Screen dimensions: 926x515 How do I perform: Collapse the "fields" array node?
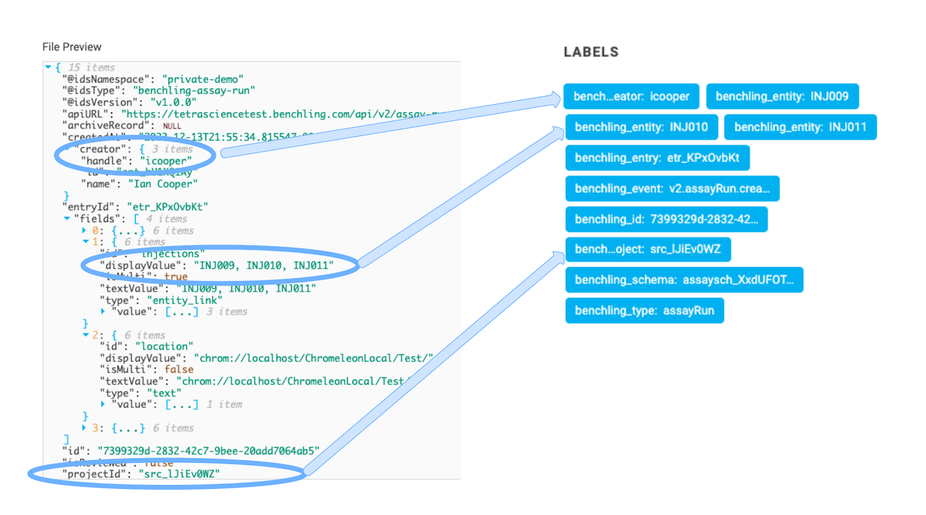click(x=67, y=219)
